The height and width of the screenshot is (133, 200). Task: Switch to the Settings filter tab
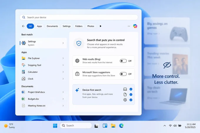66,26
